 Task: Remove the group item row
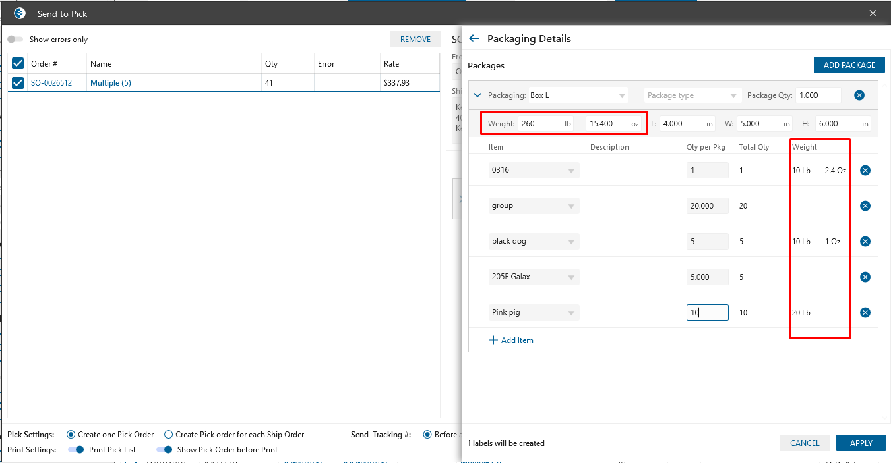[x=865, y=206]
